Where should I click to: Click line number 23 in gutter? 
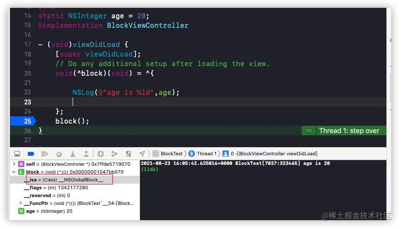tap(27, 102)
